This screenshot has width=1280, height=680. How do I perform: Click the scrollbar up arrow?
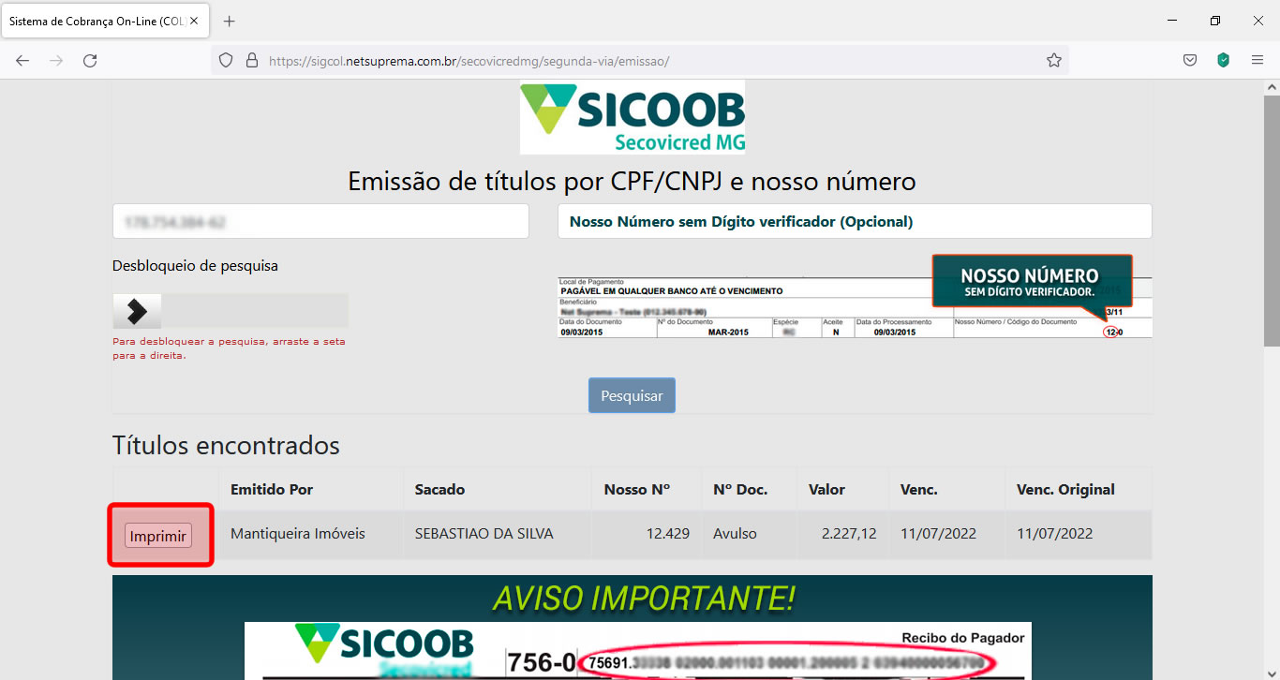(x=1272, y=87)
